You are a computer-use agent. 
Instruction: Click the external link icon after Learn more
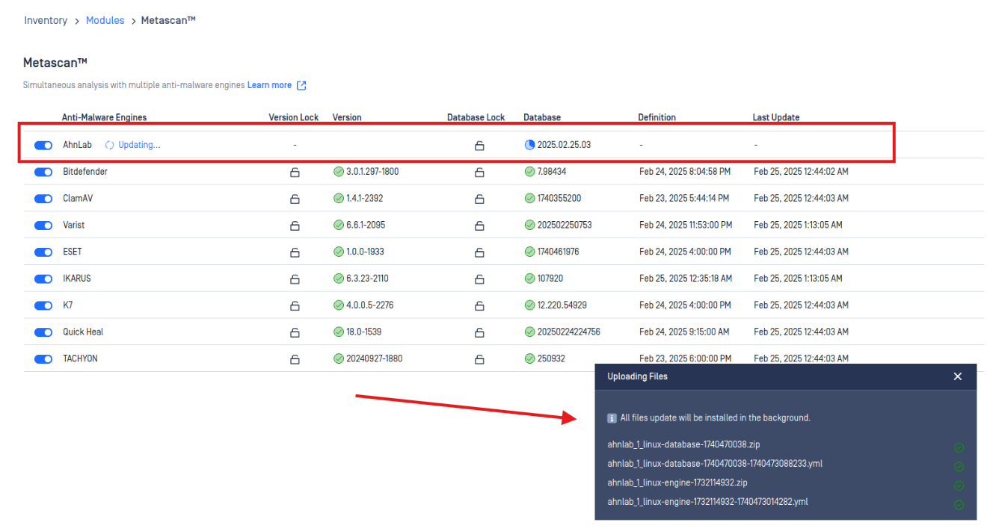pyautogui.click(x=301, y=85)
